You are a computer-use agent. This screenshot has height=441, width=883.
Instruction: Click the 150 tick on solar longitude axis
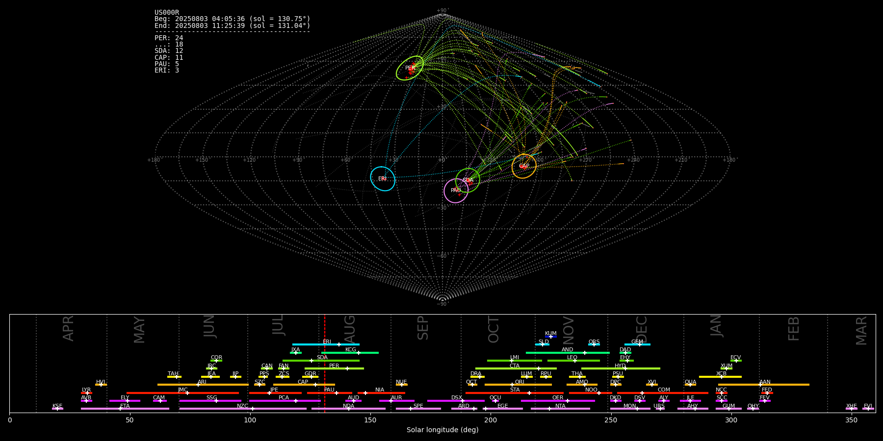(x=370, y=420)
